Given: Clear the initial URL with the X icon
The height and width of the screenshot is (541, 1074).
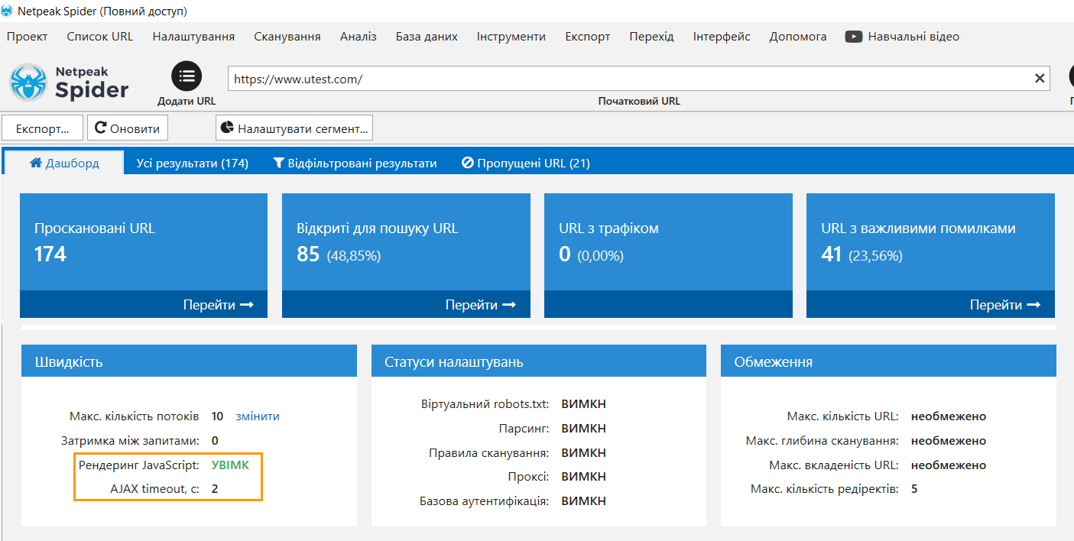Looking at the screenshot, I should pyautogui.click(x=1040, y=78).
